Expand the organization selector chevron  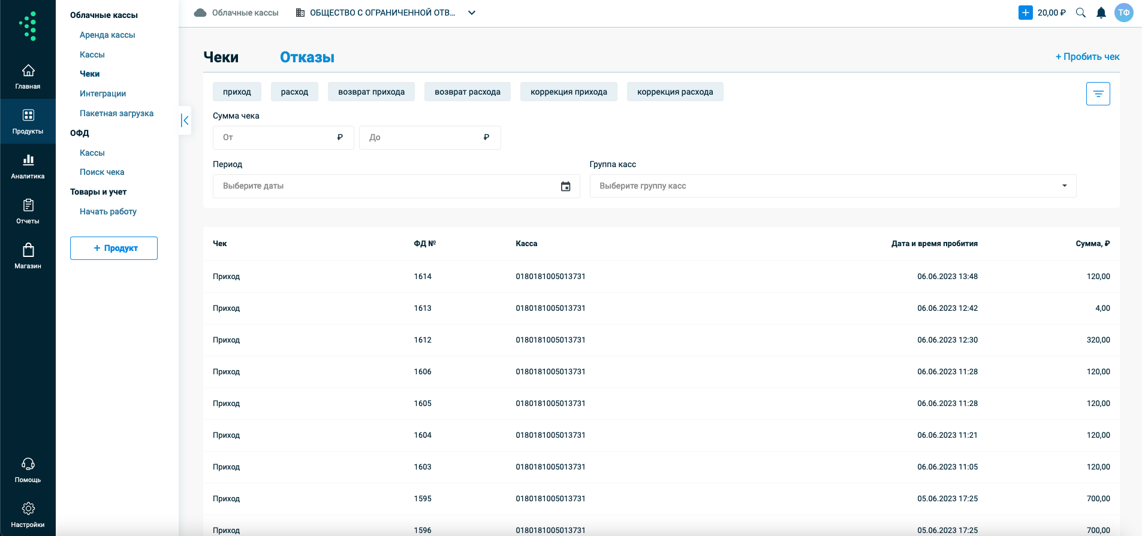click(472, 13)
